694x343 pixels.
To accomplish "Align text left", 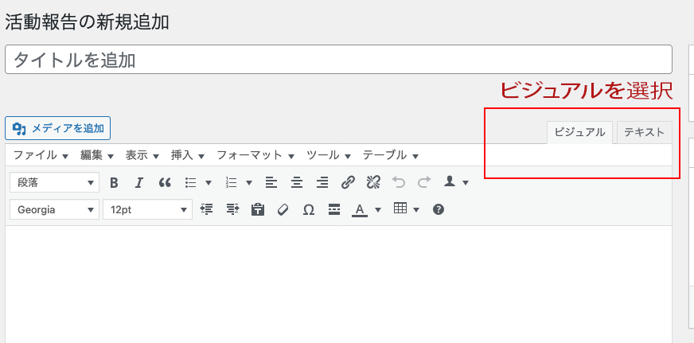I will click(271, 182).
